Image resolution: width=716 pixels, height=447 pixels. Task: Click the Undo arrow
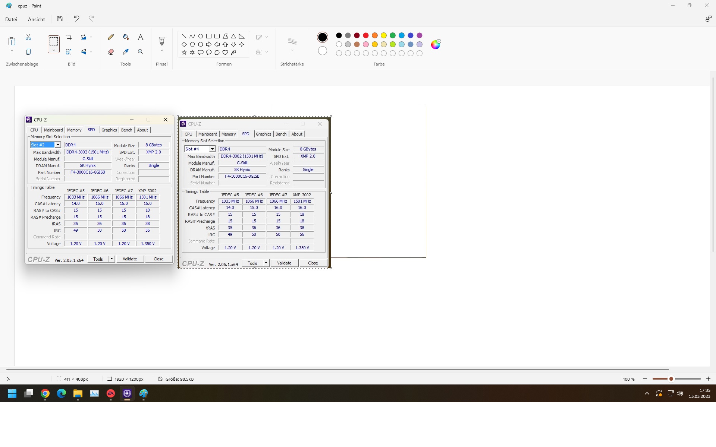[x=76, y=19]
